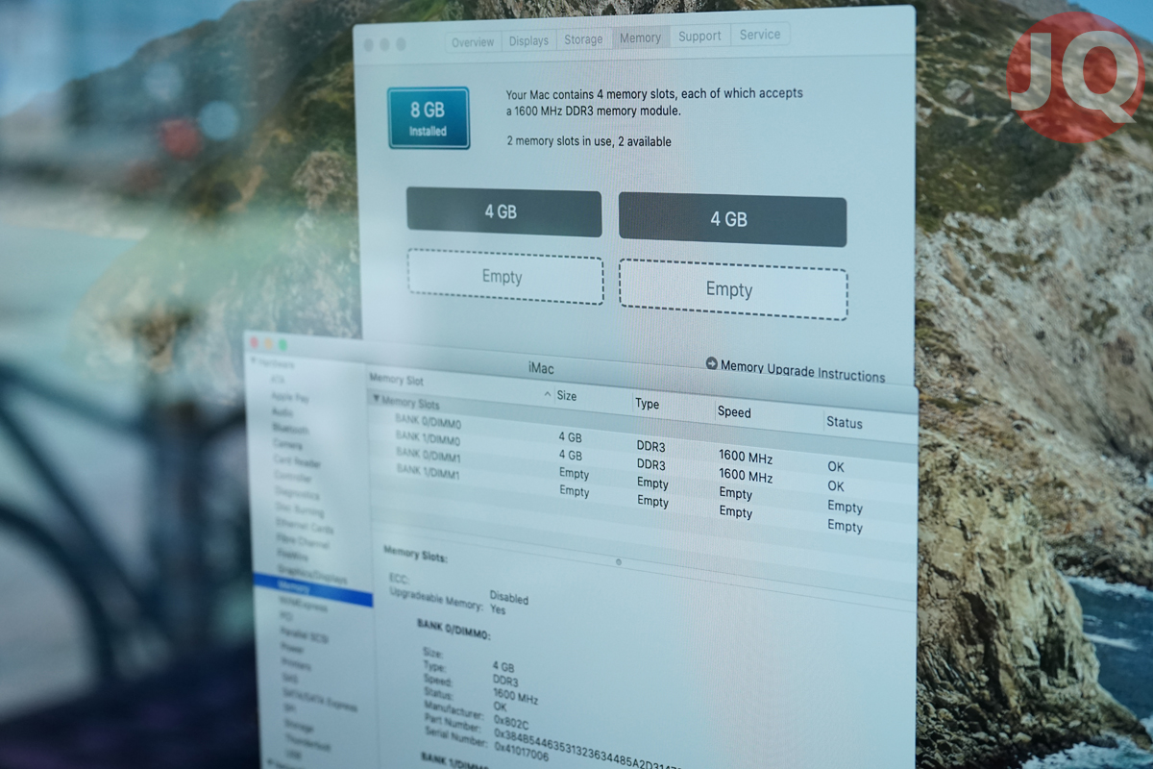Switch to the Overview tab
1153x769 pixels.
[x=473, y=41]
